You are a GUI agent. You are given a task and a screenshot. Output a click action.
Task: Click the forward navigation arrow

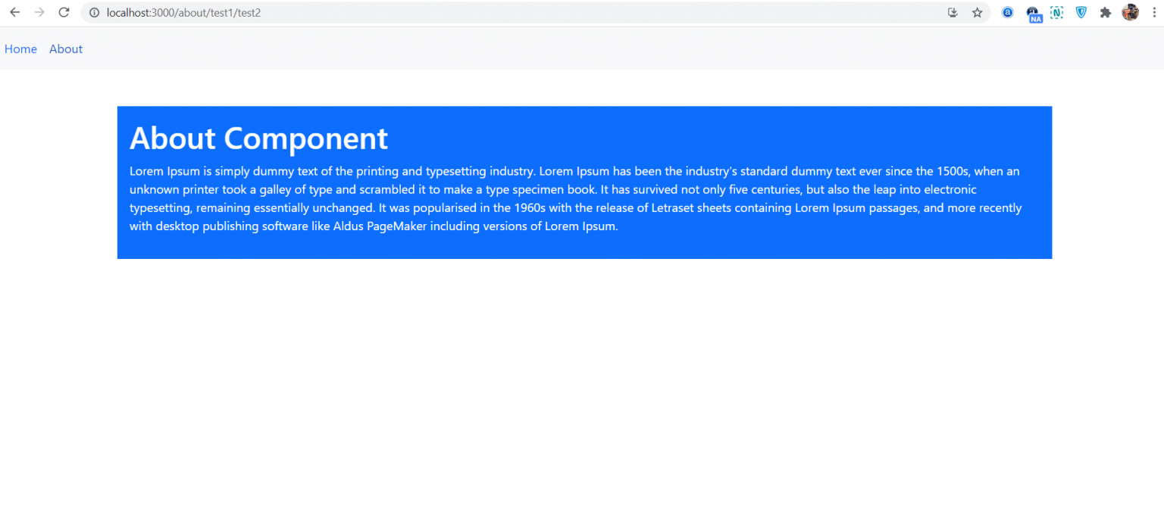pos(39,12)
